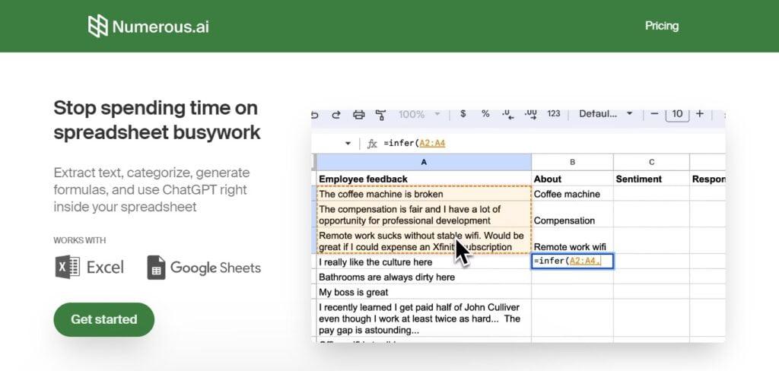Click the 'Coffee machine' cell in About column
This screenshot has height=371, width=779.
572,194
